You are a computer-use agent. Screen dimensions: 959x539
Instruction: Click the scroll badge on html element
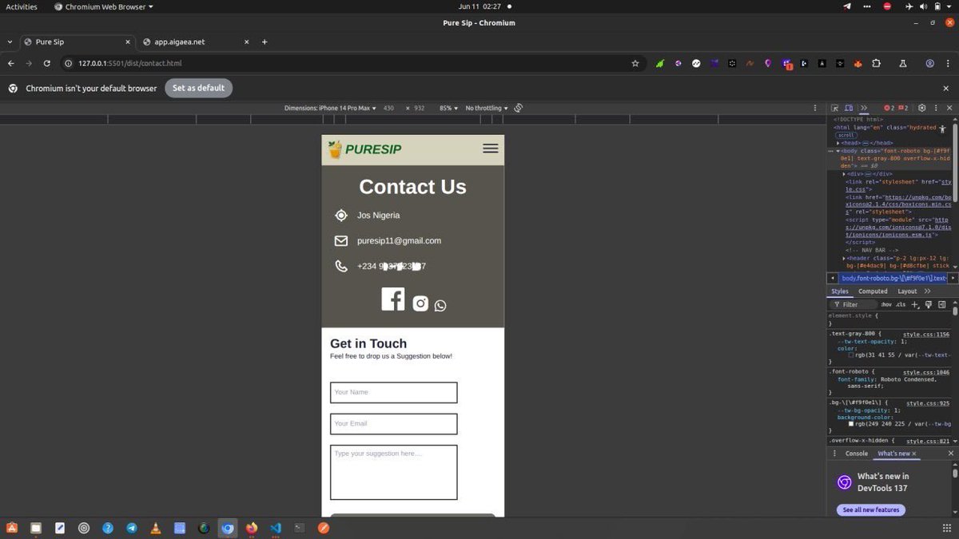pos(846,135)
